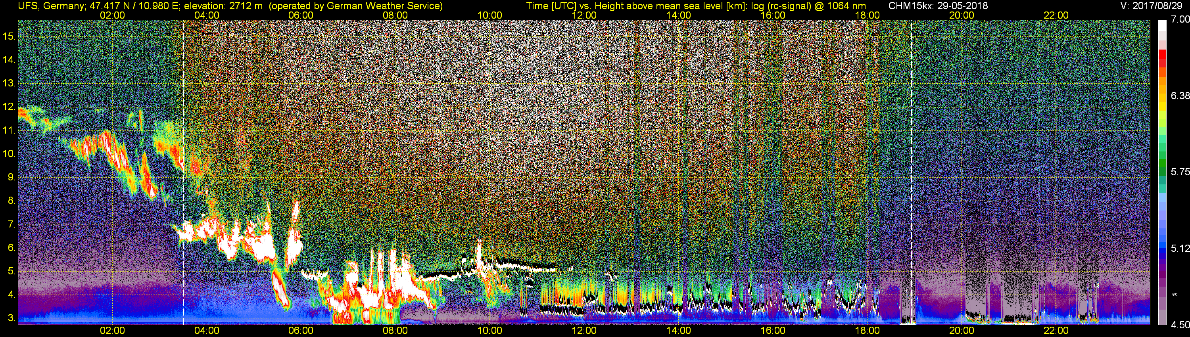Click '06:00' on the bottom time axis
Image resolution: width=1190 pixels, height=337 pixels.
[x=301, y=331]
